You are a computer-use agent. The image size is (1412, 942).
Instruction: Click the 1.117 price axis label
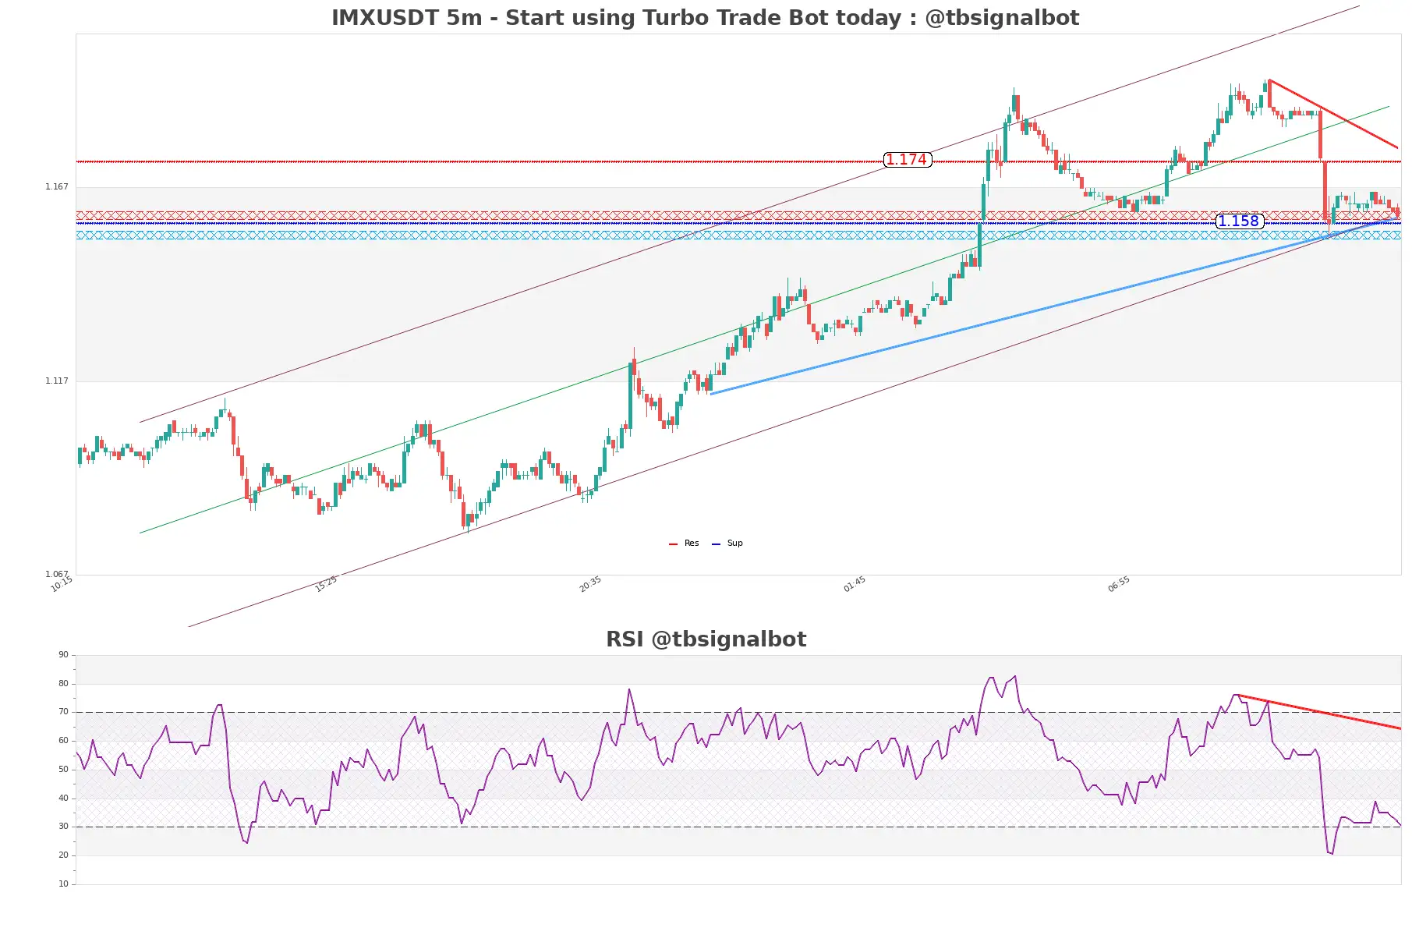(x=57, y=381)
